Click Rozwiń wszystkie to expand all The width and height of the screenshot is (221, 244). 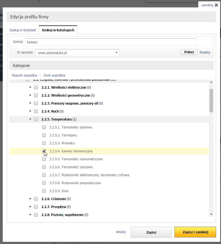pyautogui.click(x=25, y=75)
